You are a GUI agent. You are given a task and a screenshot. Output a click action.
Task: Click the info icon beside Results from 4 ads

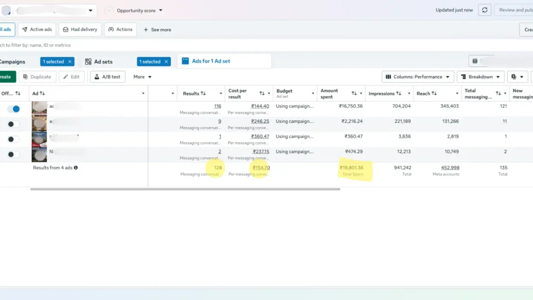click(x=76, y=168)
